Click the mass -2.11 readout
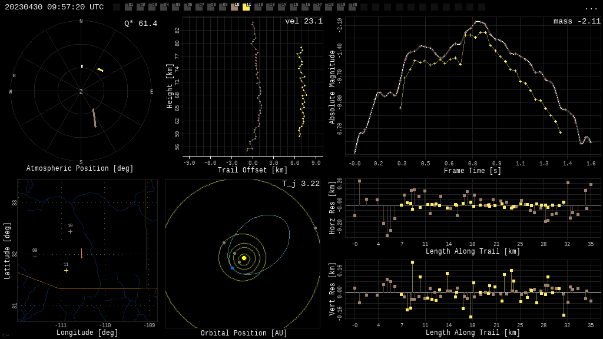 (x=577, y=21)
